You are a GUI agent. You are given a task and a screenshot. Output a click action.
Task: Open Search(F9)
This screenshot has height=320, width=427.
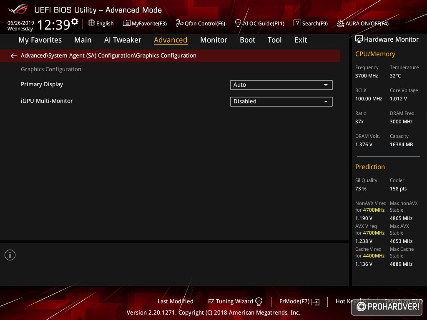point(311,23)
